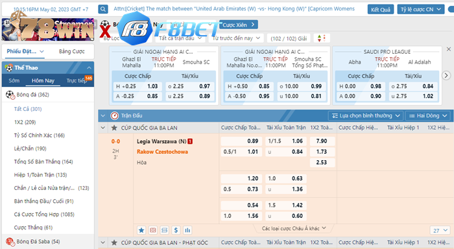454x249 pixels.
Task: Collapse the Thể Thao panel chevron
Action: tap(89, 67)
